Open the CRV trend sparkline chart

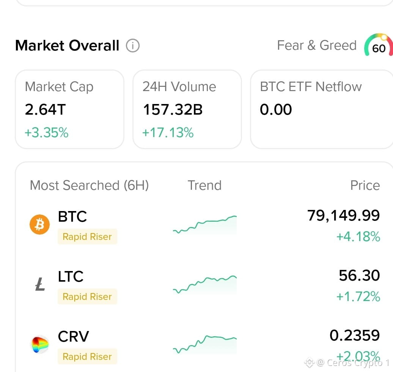(x=205, y=344)
